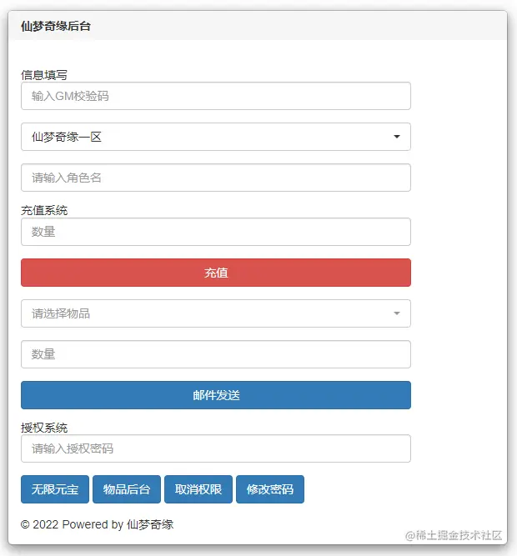Click the 充值系统 section label
The height and width of the screenshot is (556, 517).
pyautogui.click(x=44, y=210)
